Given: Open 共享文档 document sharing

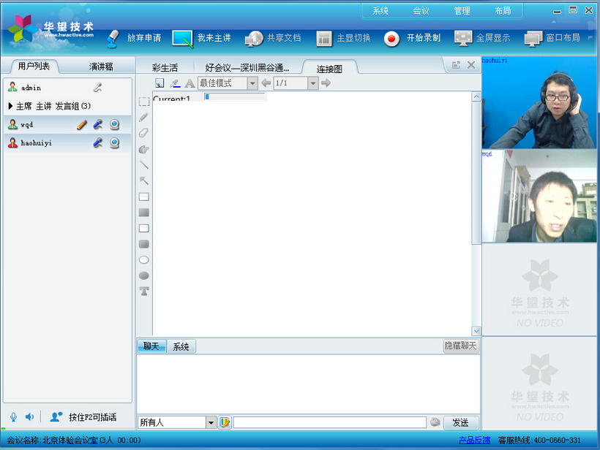Looking at the screenshot, I should [x=254, y=38].
